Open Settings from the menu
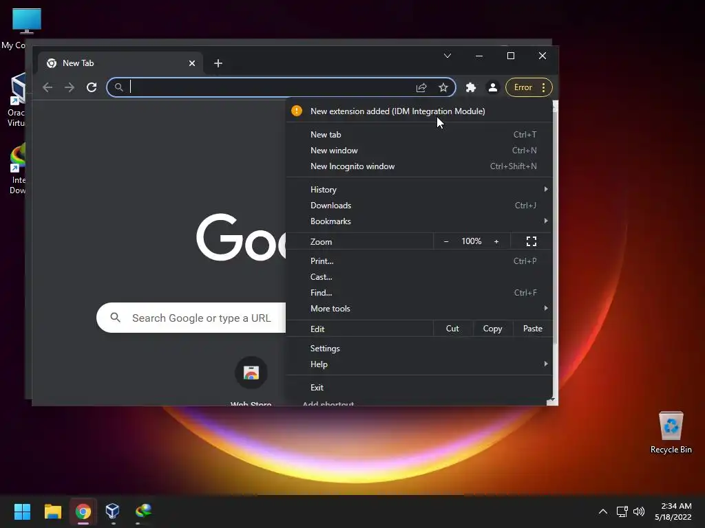 pos(419,349)
